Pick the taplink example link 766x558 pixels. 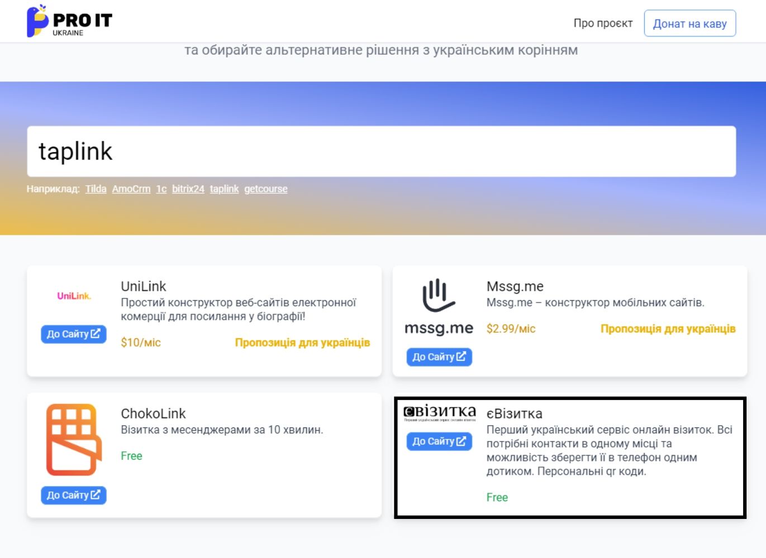tap(224, 189)
